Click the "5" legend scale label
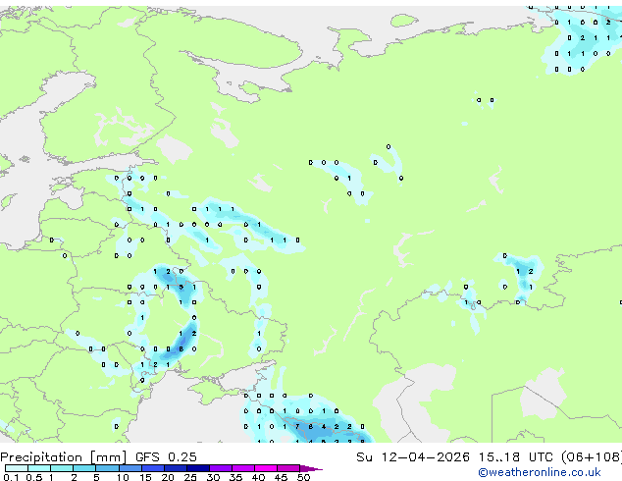 pos(96,477)
